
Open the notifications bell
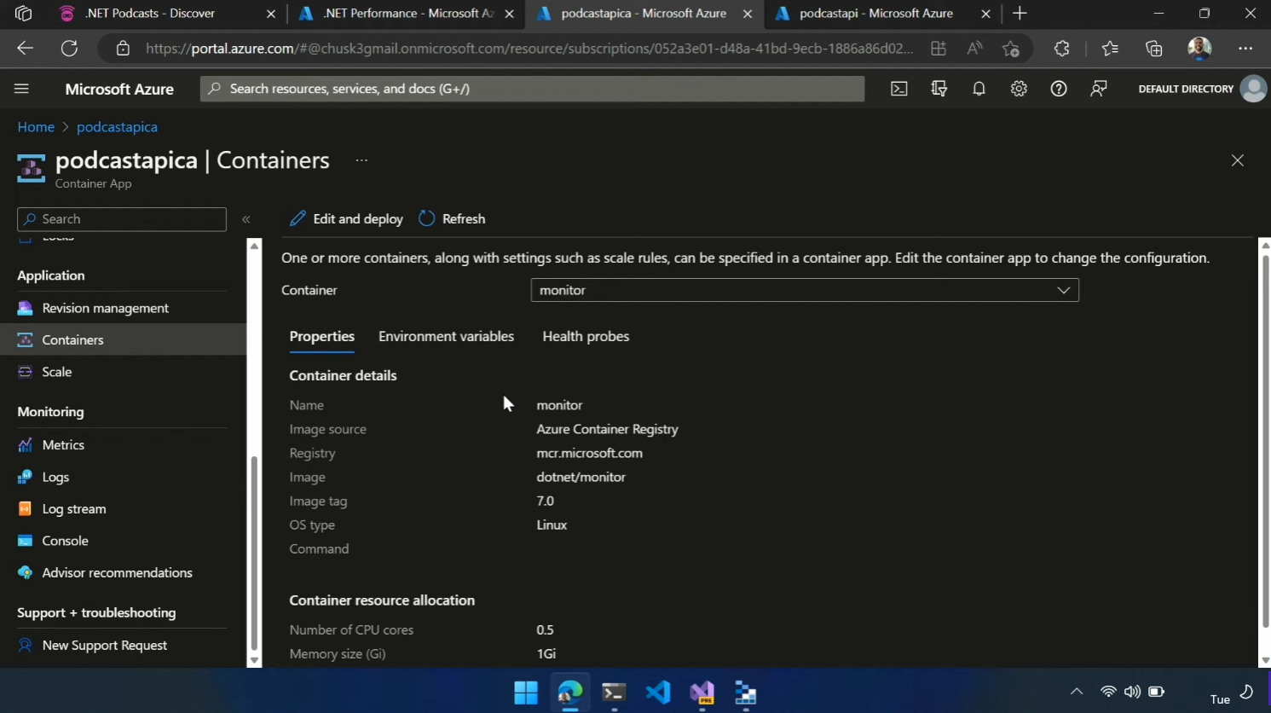(x=979, y=89)
